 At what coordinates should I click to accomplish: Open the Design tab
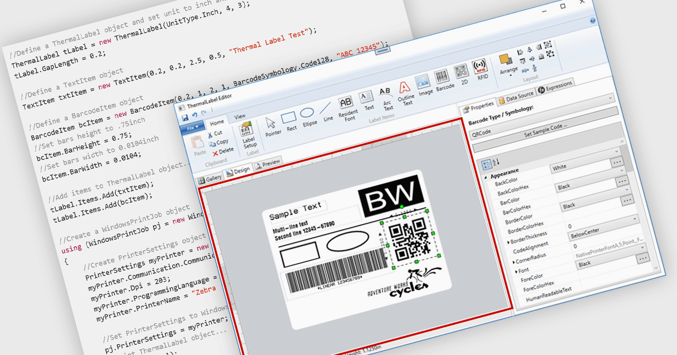click(x=238, y=171)
